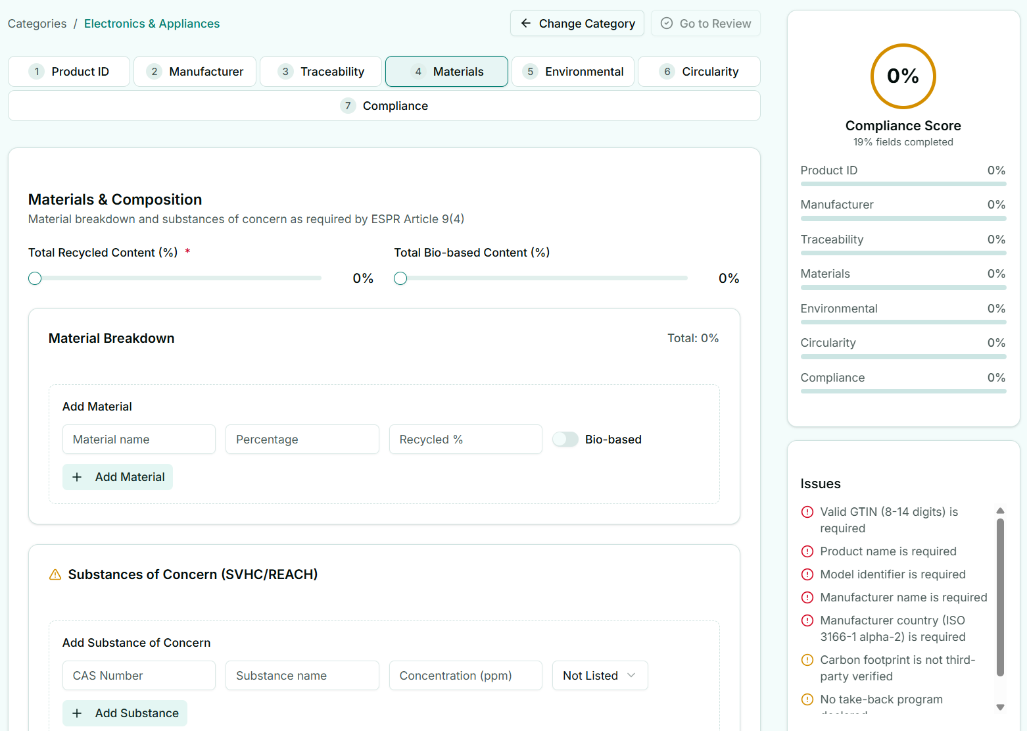
Task: Click the plus icon on Add Material
Action: click(x=77, y=477)
